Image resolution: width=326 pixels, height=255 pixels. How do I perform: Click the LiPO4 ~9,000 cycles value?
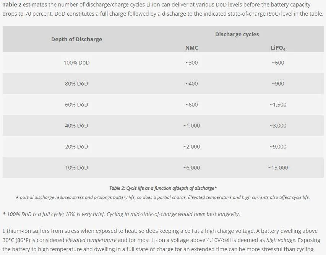tap(278, 147)
